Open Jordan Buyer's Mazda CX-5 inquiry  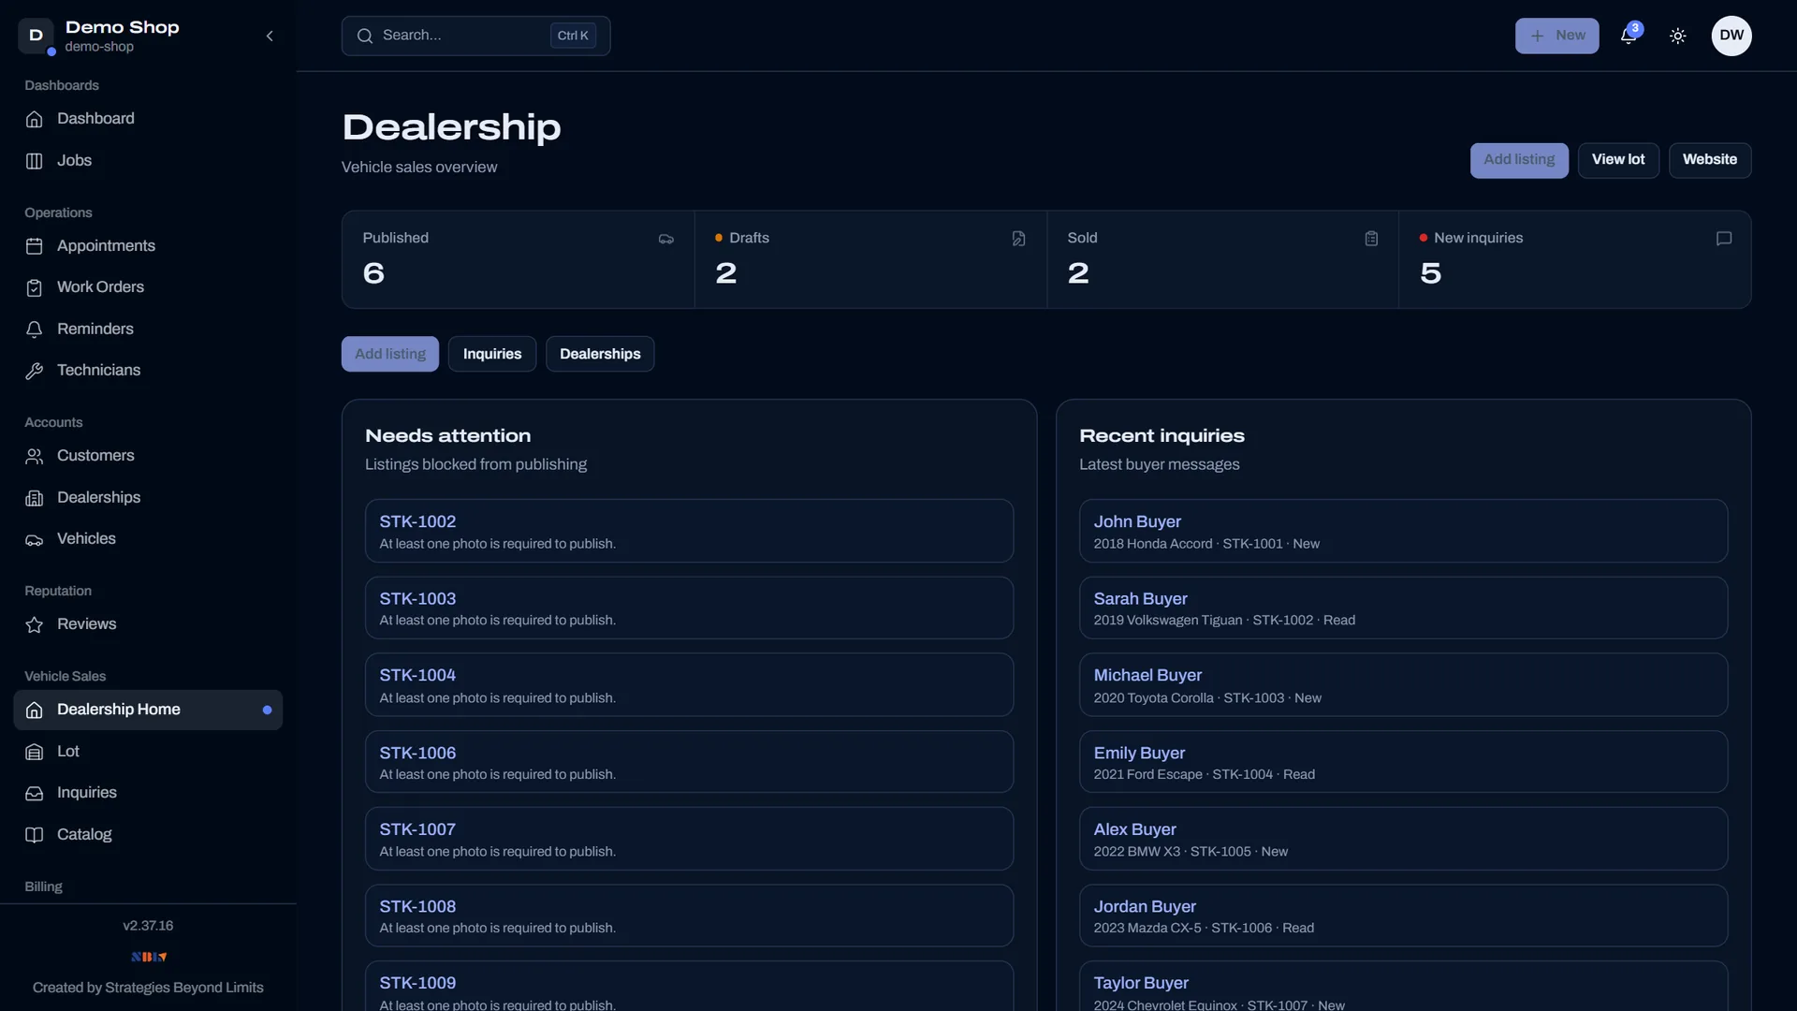pos(1403,916)
